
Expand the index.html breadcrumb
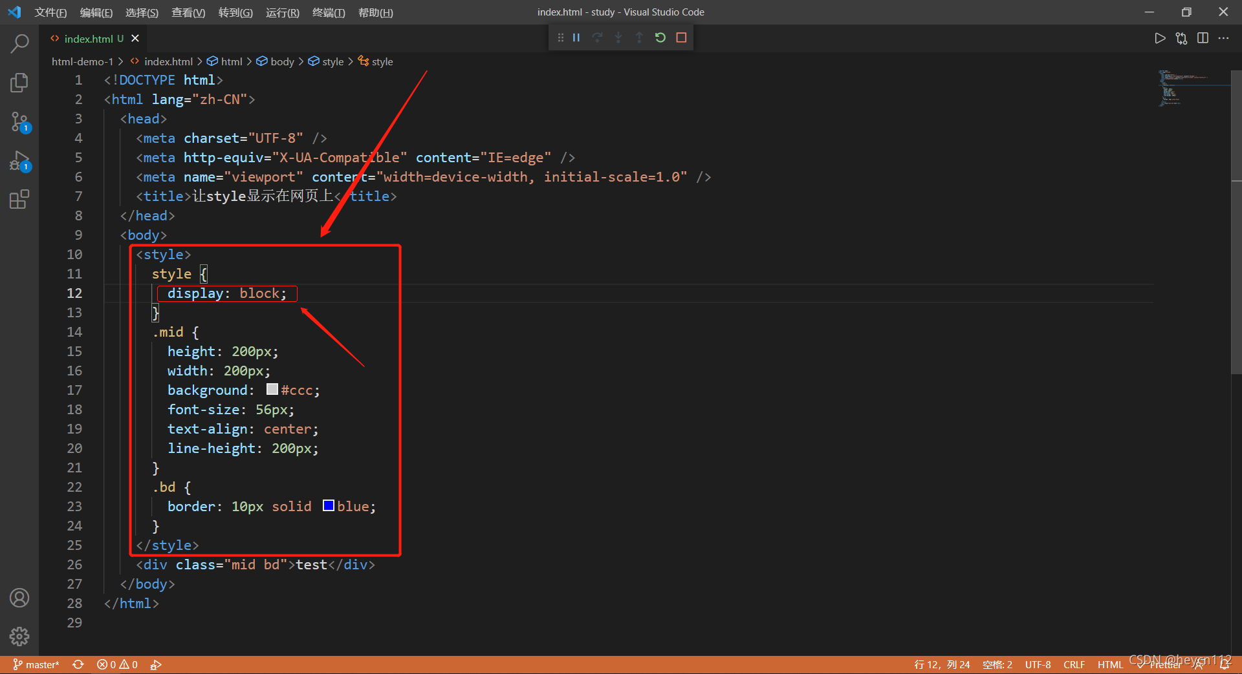tap(162, 61)
